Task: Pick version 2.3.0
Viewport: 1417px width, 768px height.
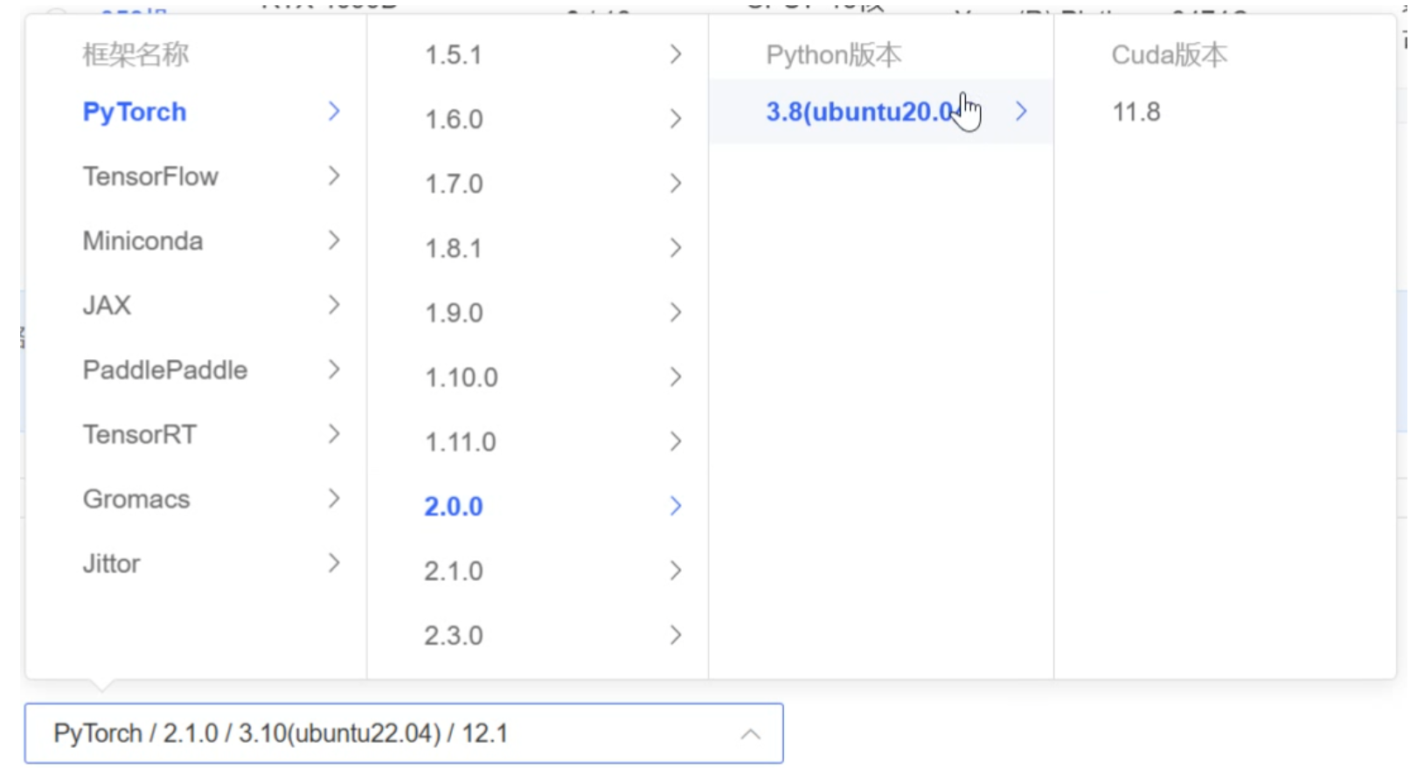Action: click(x=454, y=636)
